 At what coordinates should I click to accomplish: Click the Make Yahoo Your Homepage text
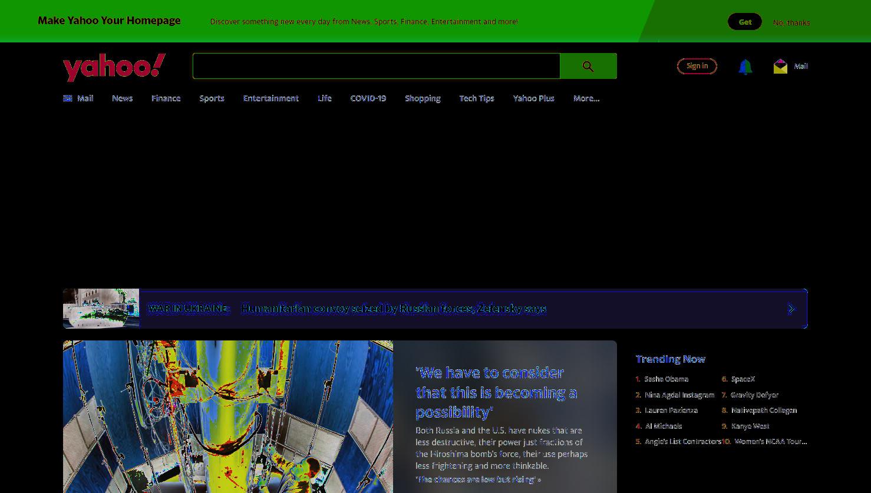(x=109, y=21)
